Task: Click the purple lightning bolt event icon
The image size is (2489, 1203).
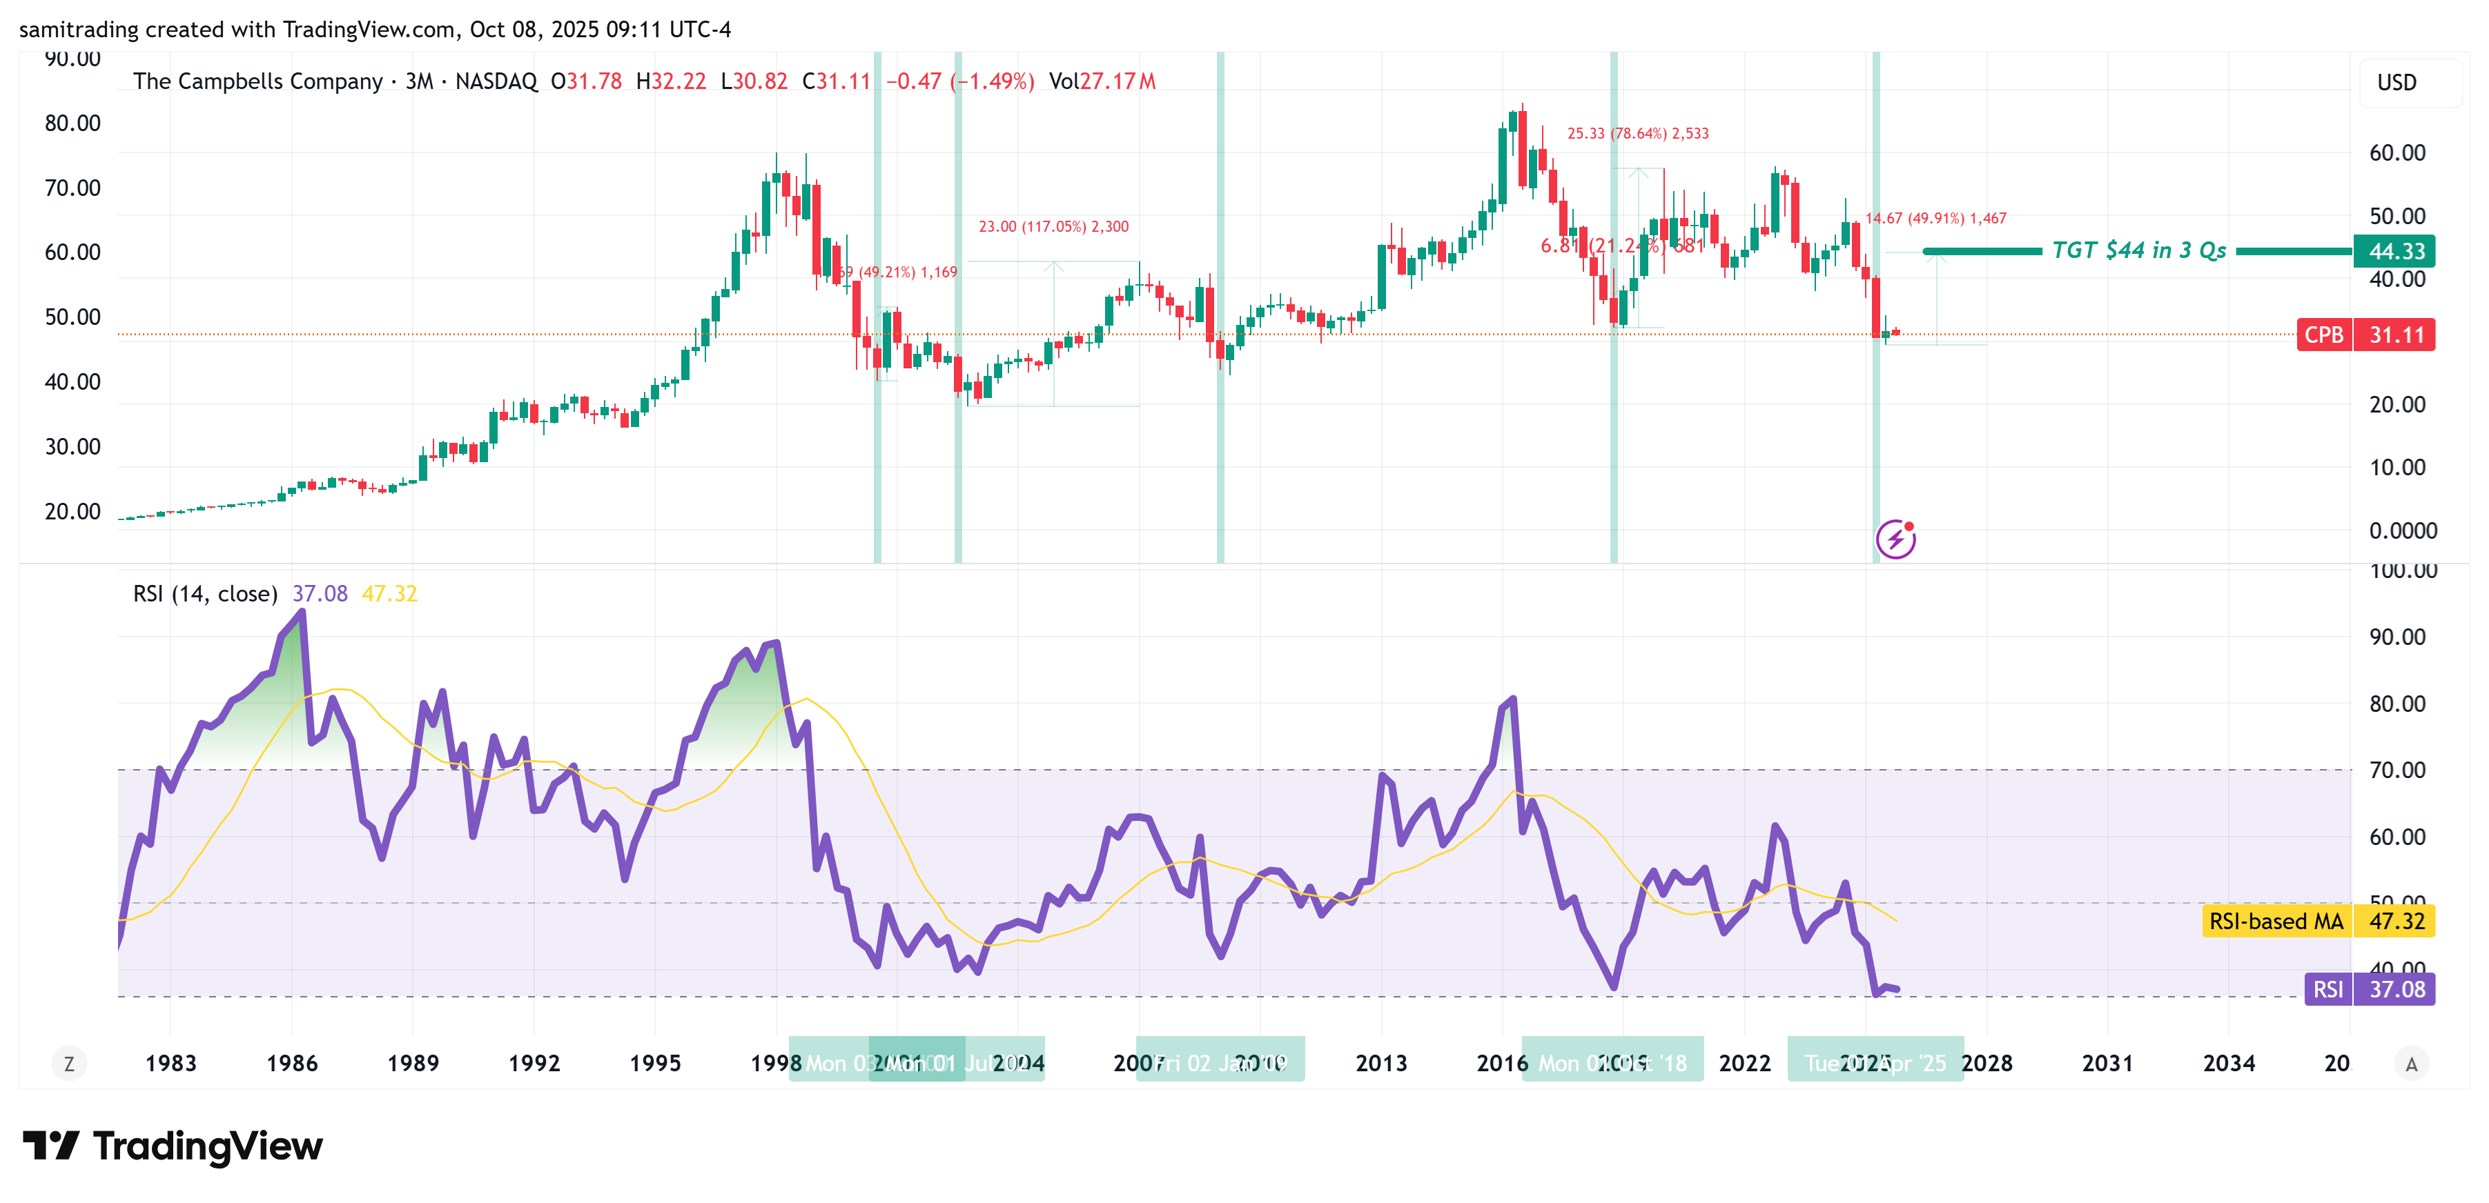Action: click(x=1895, y=539)
